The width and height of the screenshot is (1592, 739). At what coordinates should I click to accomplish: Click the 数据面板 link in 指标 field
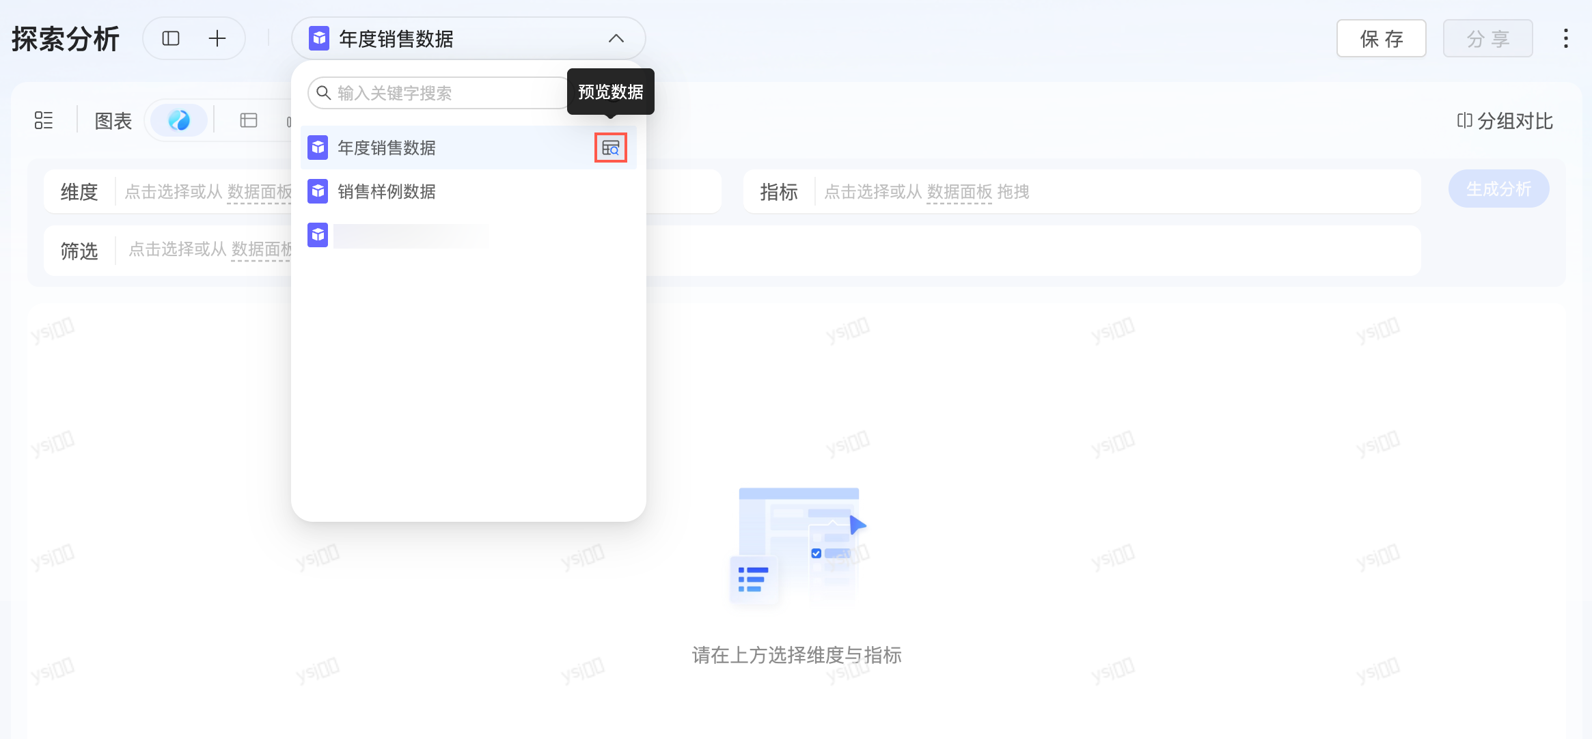click(x=959, y=192)
